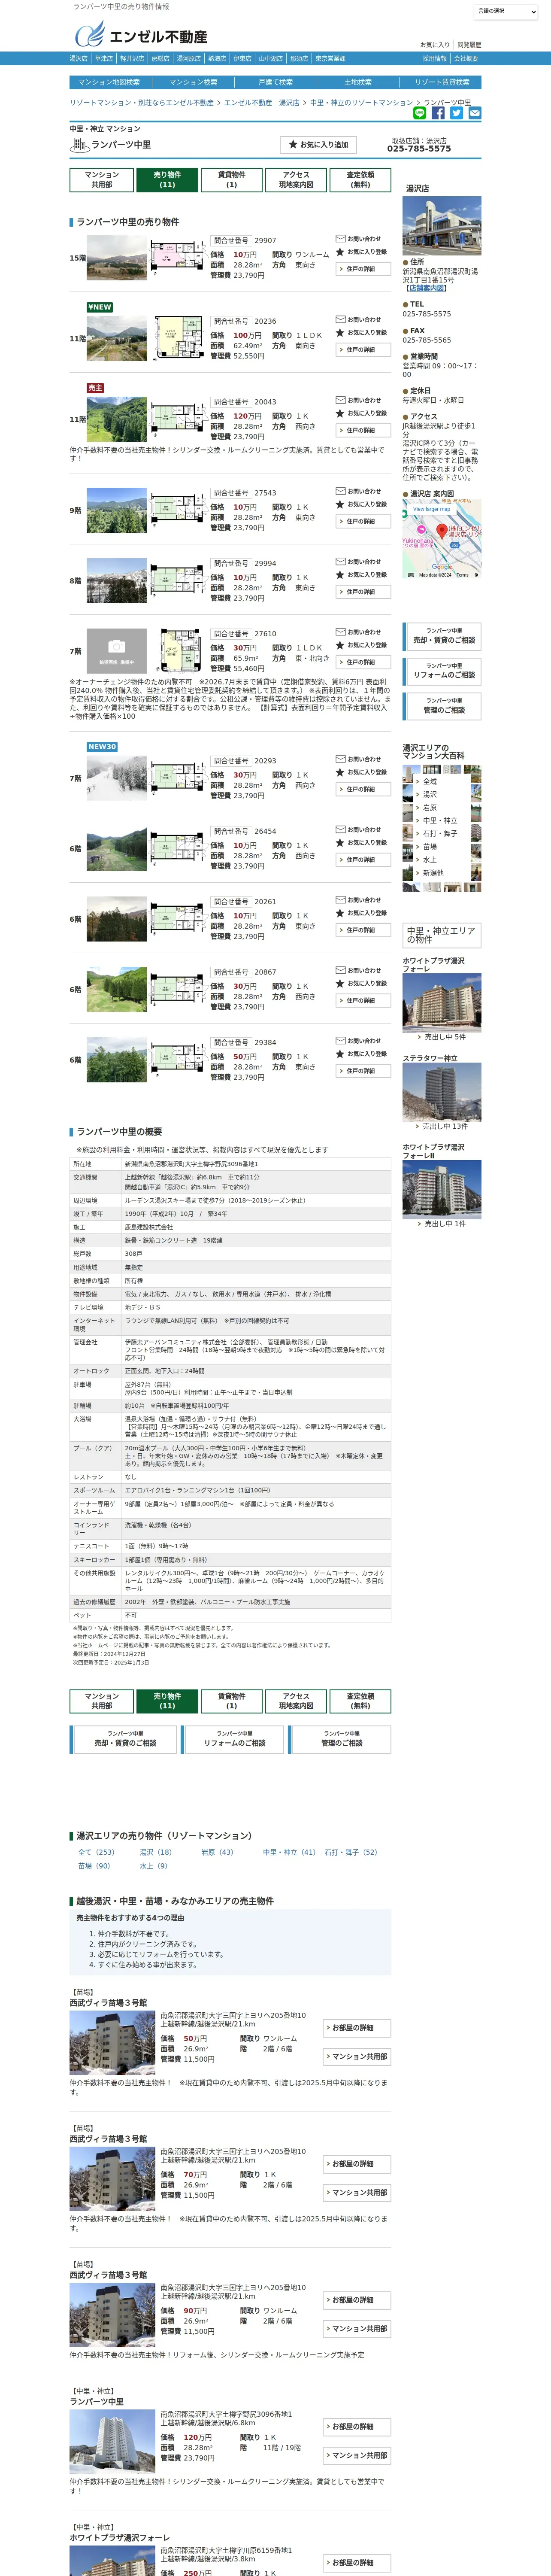Click favorite star for listing 29907

click(340, 252)
